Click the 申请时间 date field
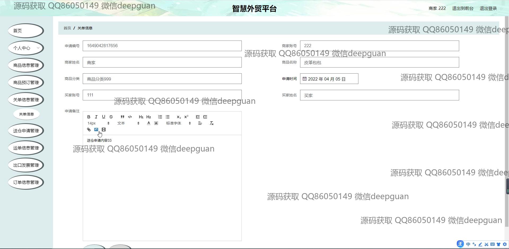 point(329,79)
